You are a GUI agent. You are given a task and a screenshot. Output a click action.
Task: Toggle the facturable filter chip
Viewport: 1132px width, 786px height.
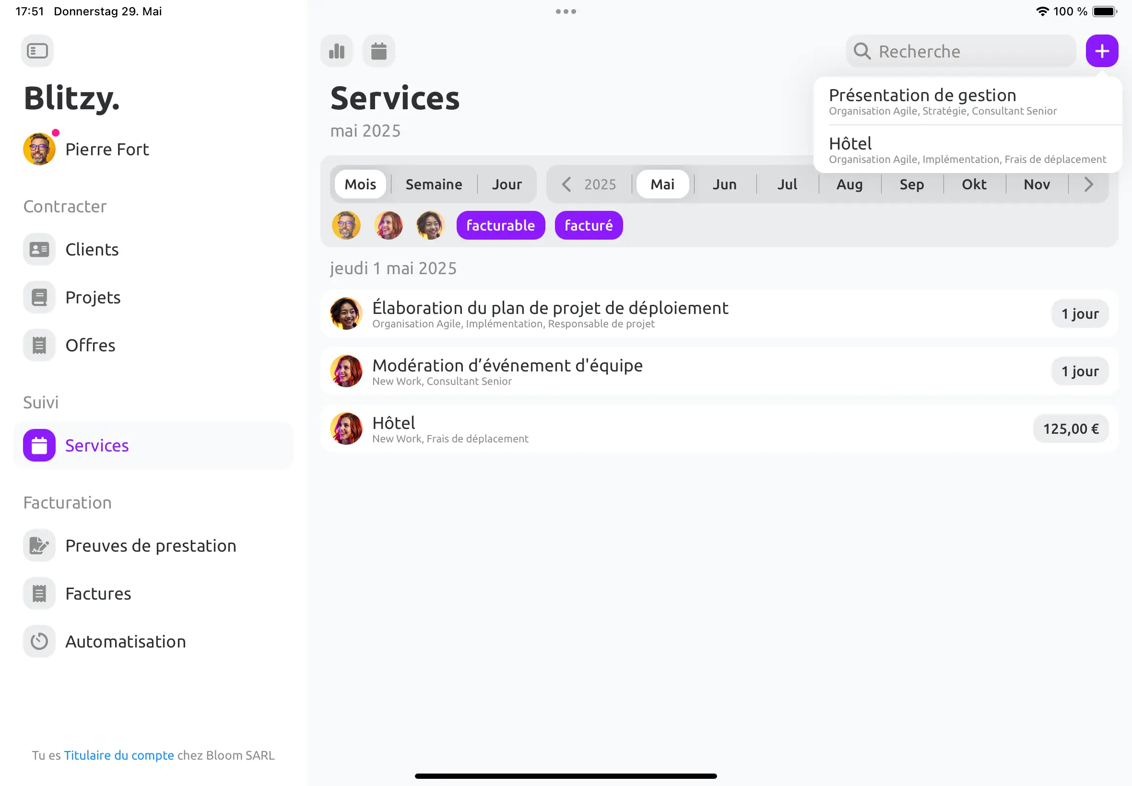pyautogui.click(x=500, y=225)
